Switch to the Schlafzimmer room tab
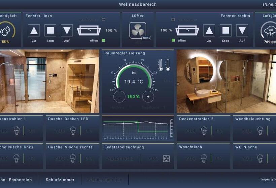 pyautogui.click(x=60, y=180)
